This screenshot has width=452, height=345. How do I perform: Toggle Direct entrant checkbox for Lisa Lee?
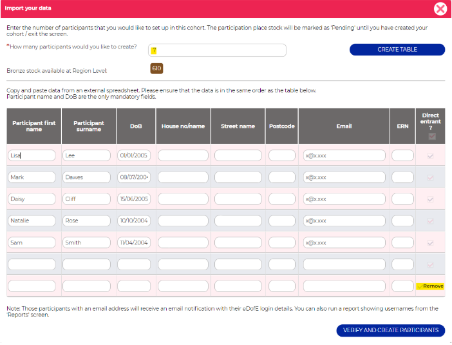pos(430,155)
